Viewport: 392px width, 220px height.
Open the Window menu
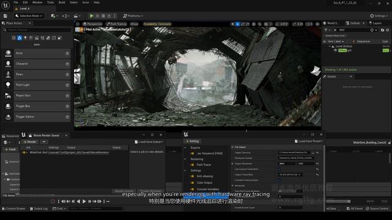click(x=37, y=2)
